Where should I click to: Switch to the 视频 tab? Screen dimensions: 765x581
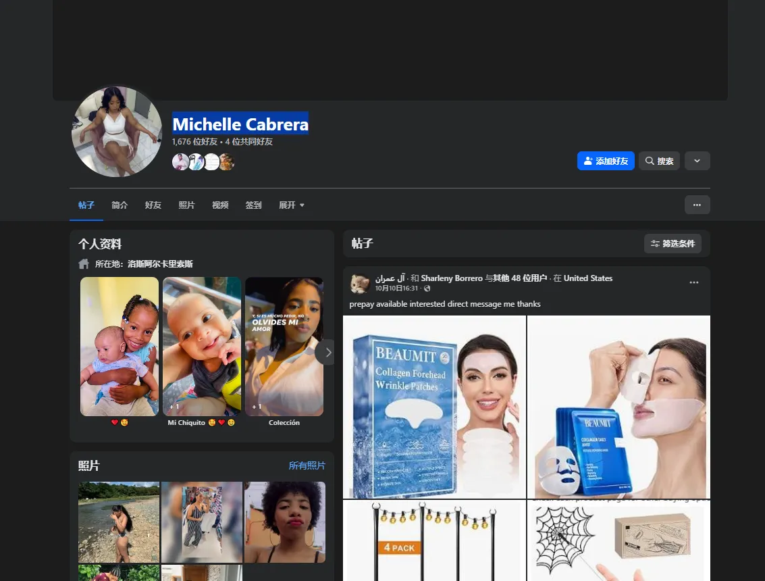click(x=219, y=205)
